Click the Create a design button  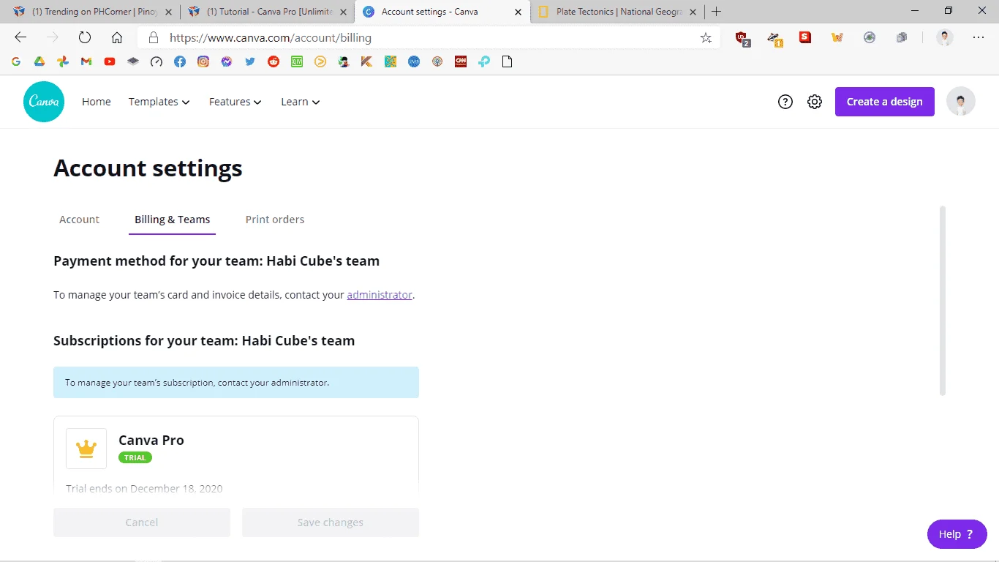click(x=885, y=102)
